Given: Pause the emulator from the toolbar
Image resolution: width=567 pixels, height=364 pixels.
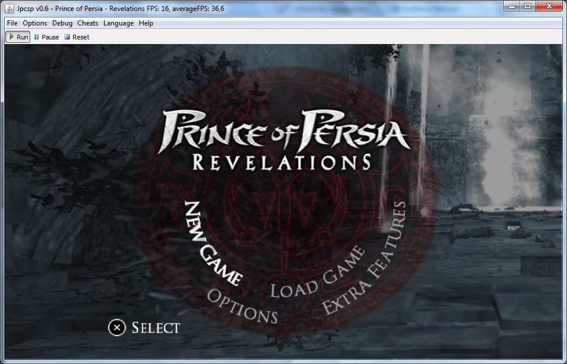Looking at the screenshot, I should point(46,37).
